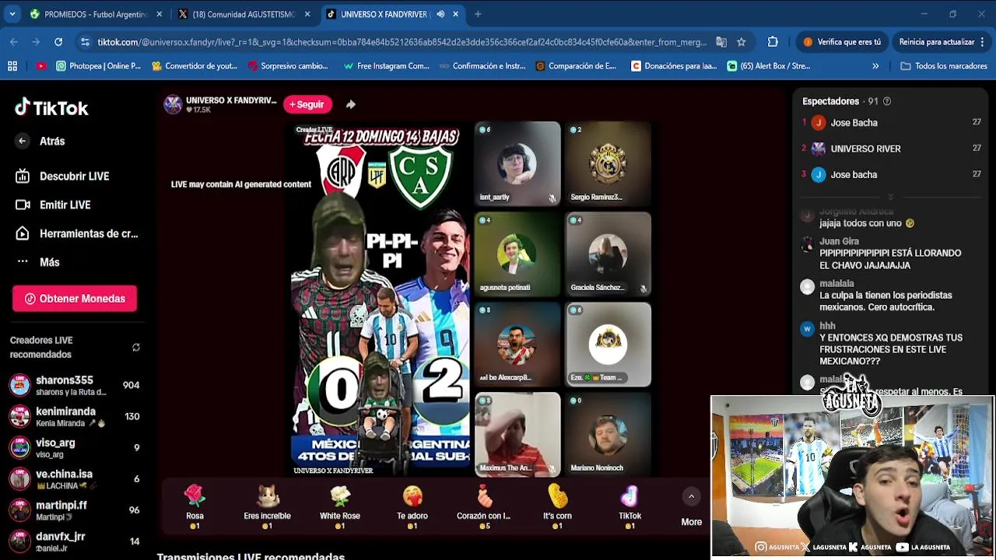The height and width of the screenshot is (560, 996).
Task: Click the TikTok URL address bar
Action: pyautogui.click(x=402, y=42)
